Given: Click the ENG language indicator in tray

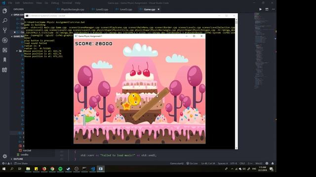Looking at the screenshot, I should tap(254, 169).
